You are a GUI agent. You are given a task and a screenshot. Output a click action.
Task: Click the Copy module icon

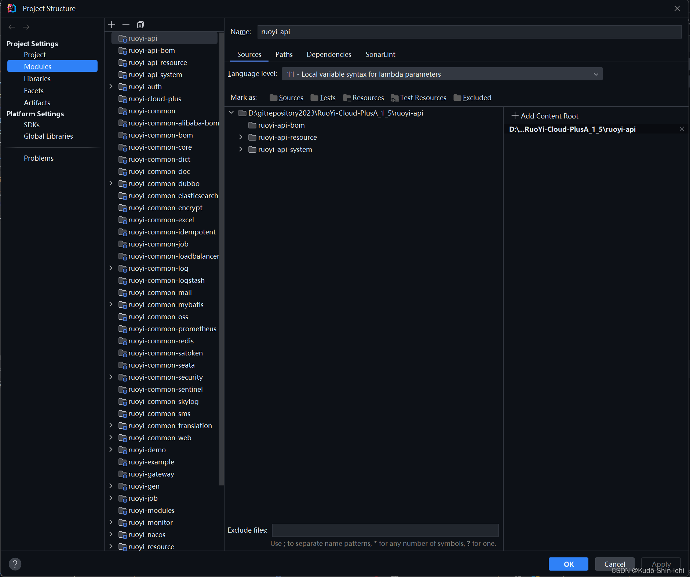click(x=140, y=25)
